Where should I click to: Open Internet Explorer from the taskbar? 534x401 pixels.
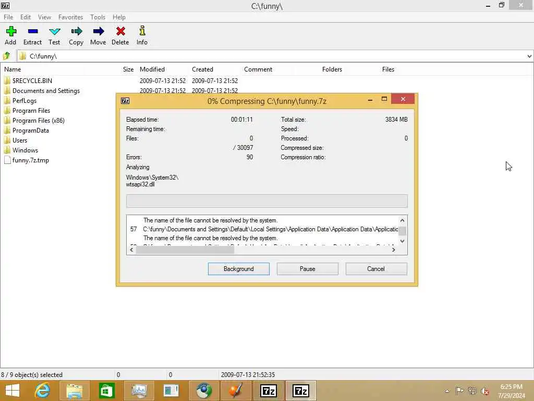(43, 391)
